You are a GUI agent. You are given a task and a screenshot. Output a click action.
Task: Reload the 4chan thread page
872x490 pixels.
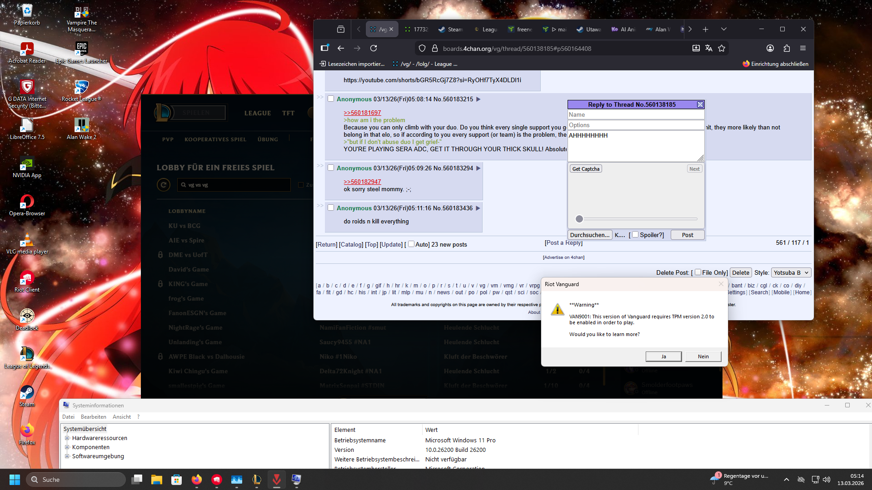coord(374,48)
